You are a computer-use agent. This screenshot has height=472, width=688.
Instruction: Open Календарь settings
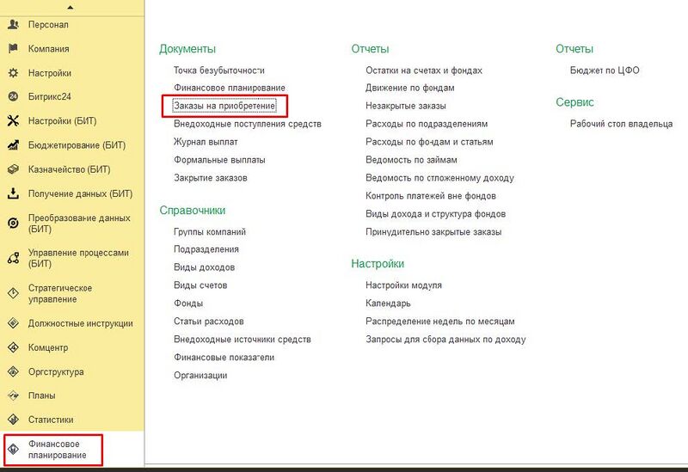[388, 303]
